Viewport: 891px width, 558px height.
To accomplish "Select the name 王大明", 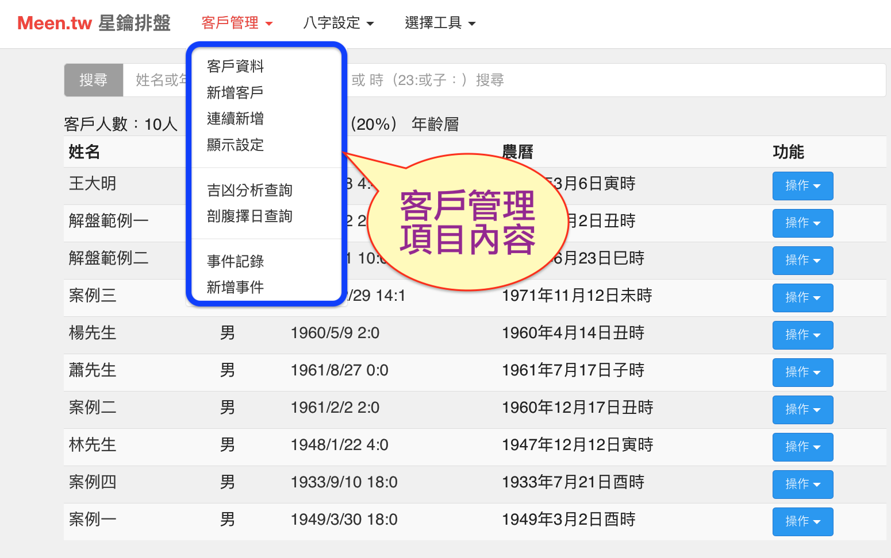I will pos(93,183).
